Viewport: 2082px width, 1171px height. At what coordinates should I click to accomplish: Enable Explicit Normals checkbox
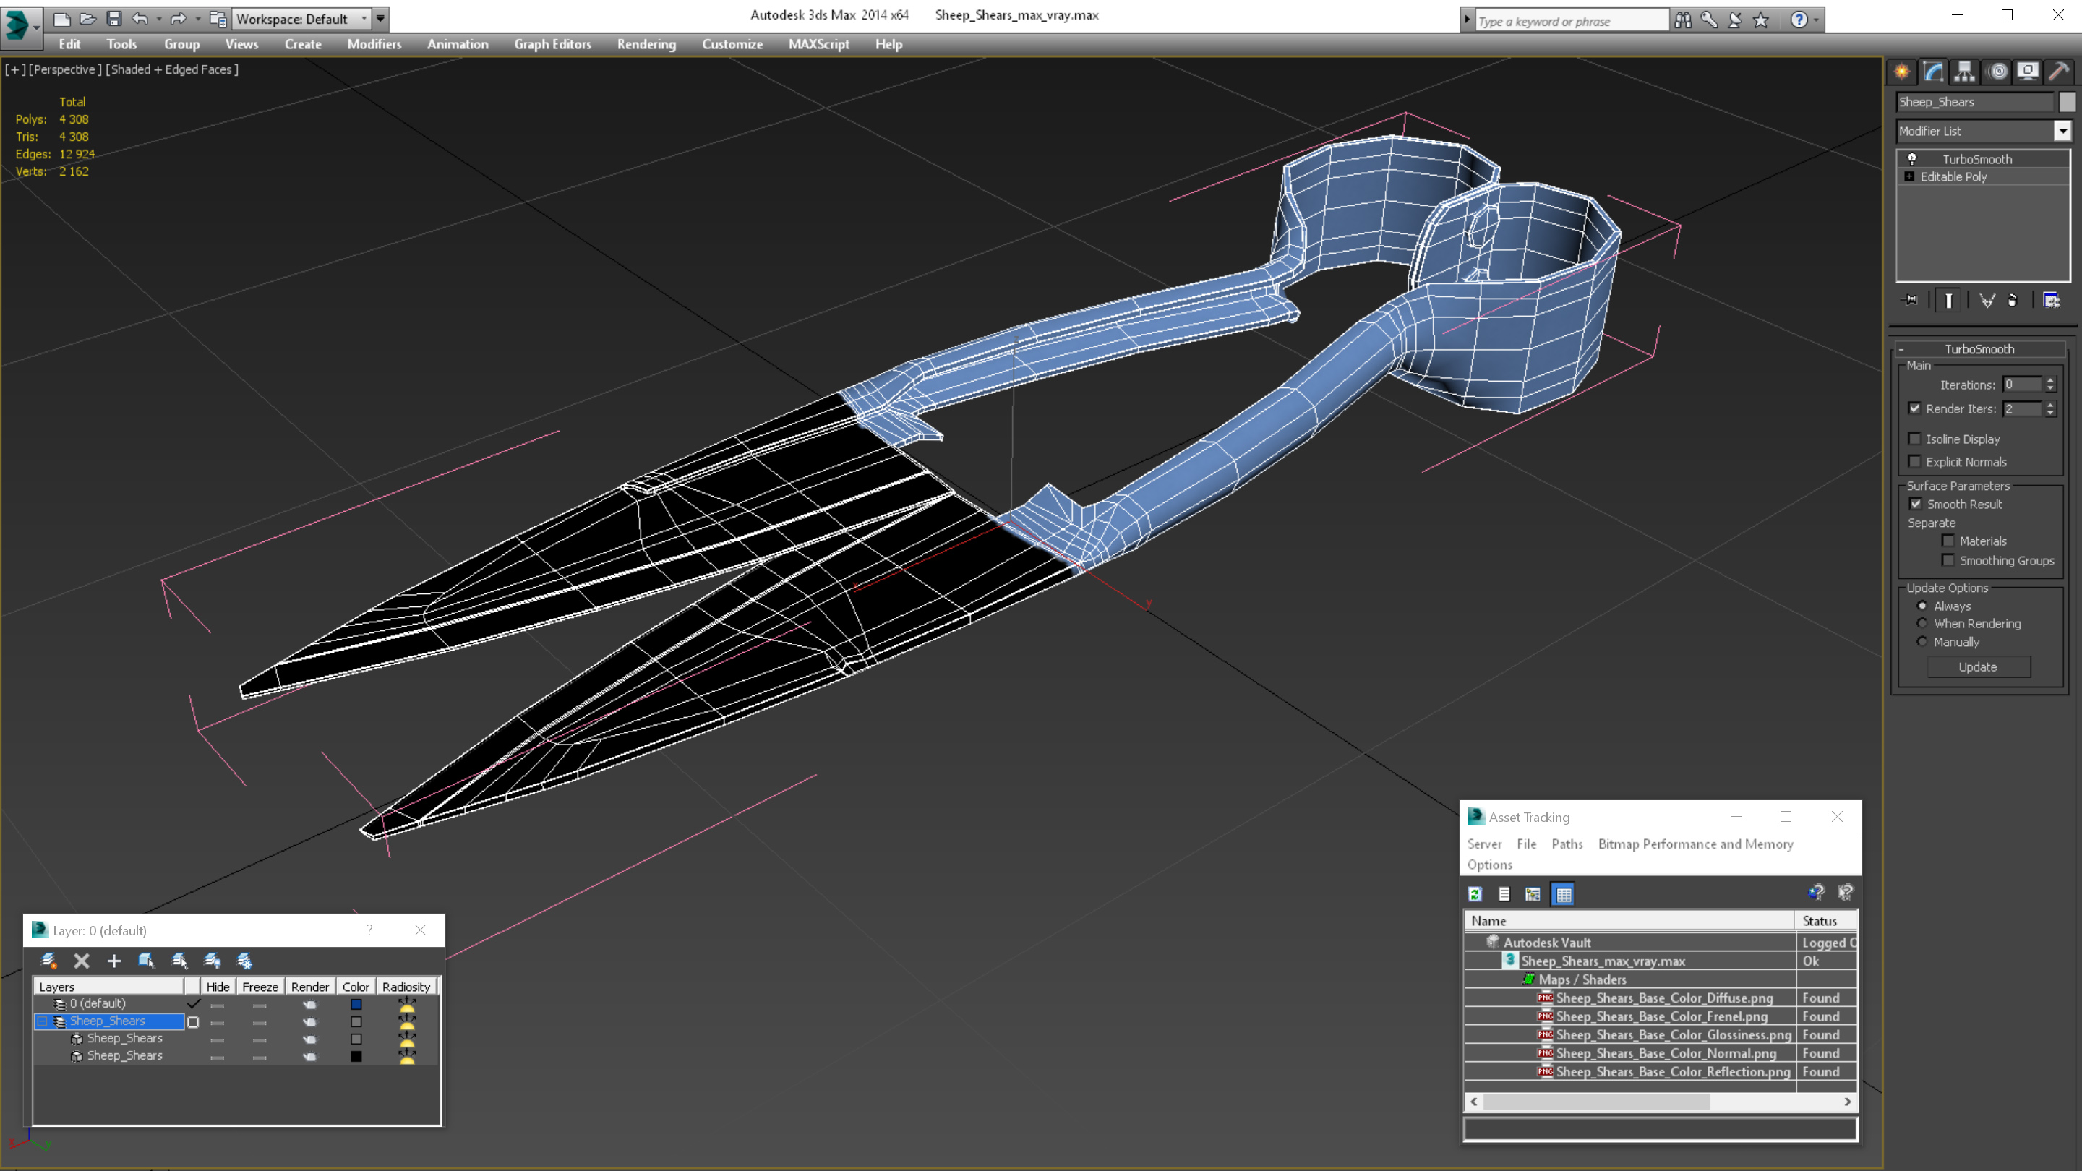(x=1915, y=461)
